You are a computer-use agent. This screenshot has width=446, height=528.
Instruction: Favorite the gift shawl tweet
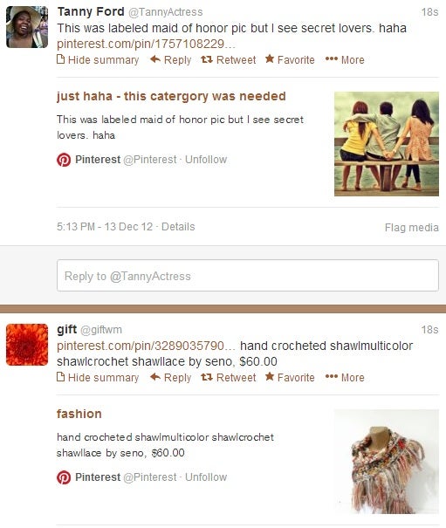click(290, 378)
